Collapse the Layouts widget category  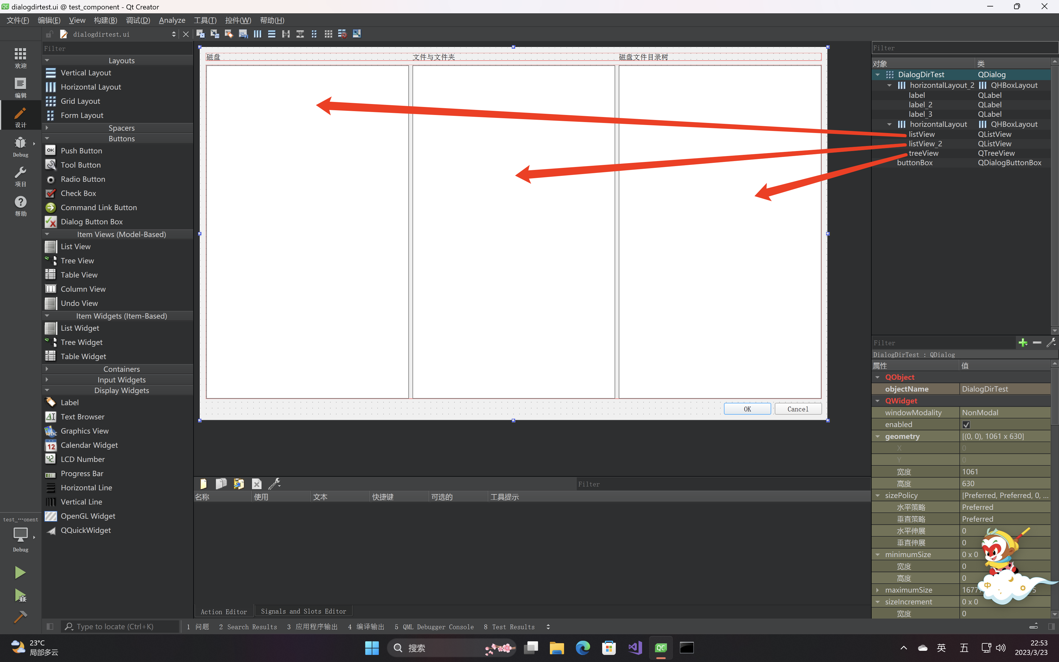coord(47,60)
